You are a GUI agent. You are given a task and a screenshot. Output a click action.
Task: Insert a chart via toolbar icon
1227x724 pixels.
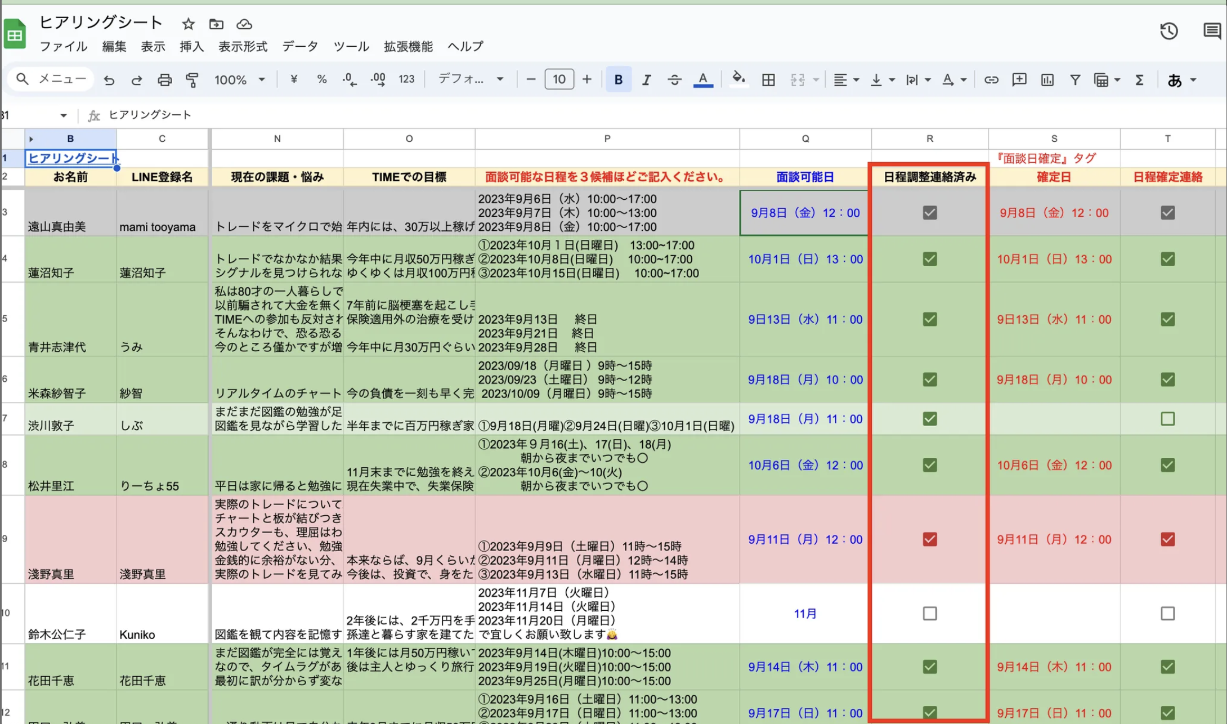pyautogui.click(x=1047, y=79)
